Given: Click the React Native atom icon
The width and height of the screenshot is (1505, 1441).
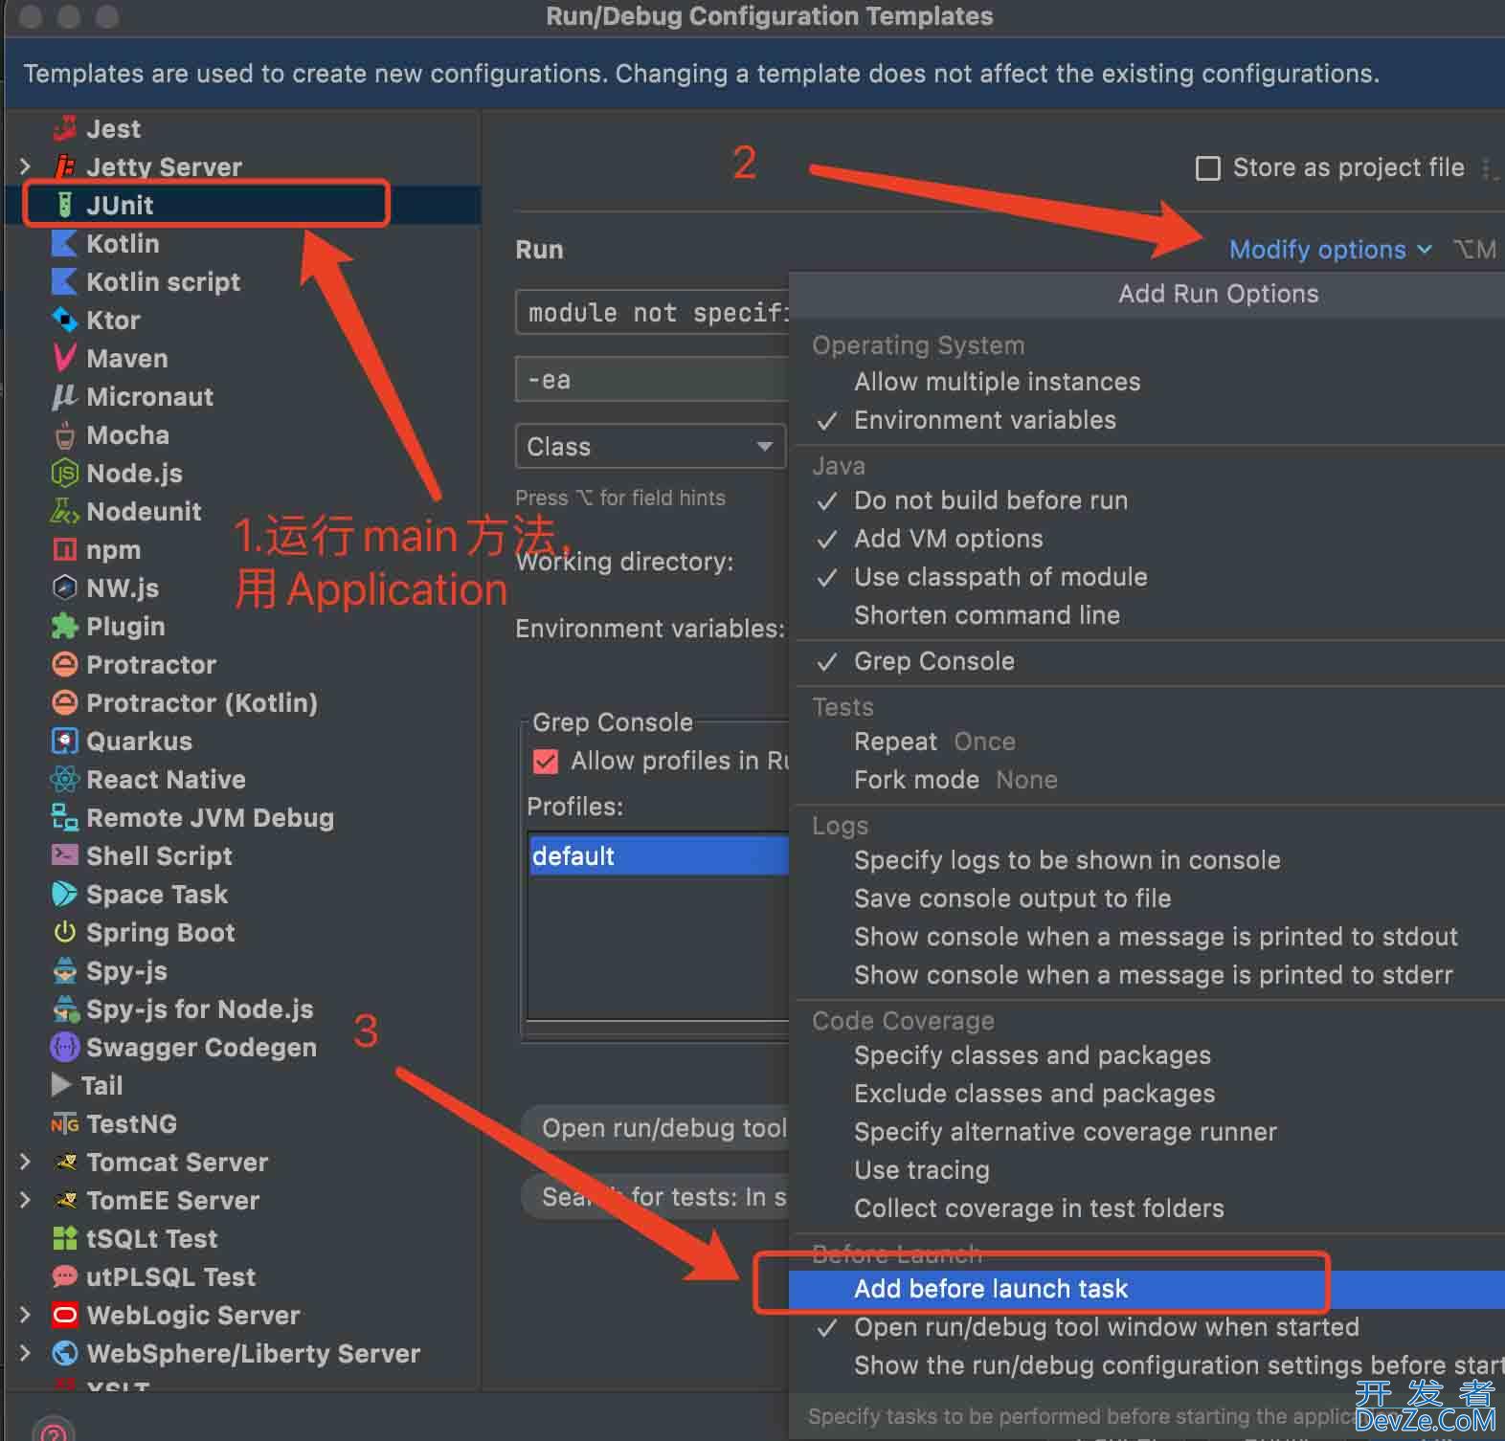Looking at the screenshot, I should point(65,779).
